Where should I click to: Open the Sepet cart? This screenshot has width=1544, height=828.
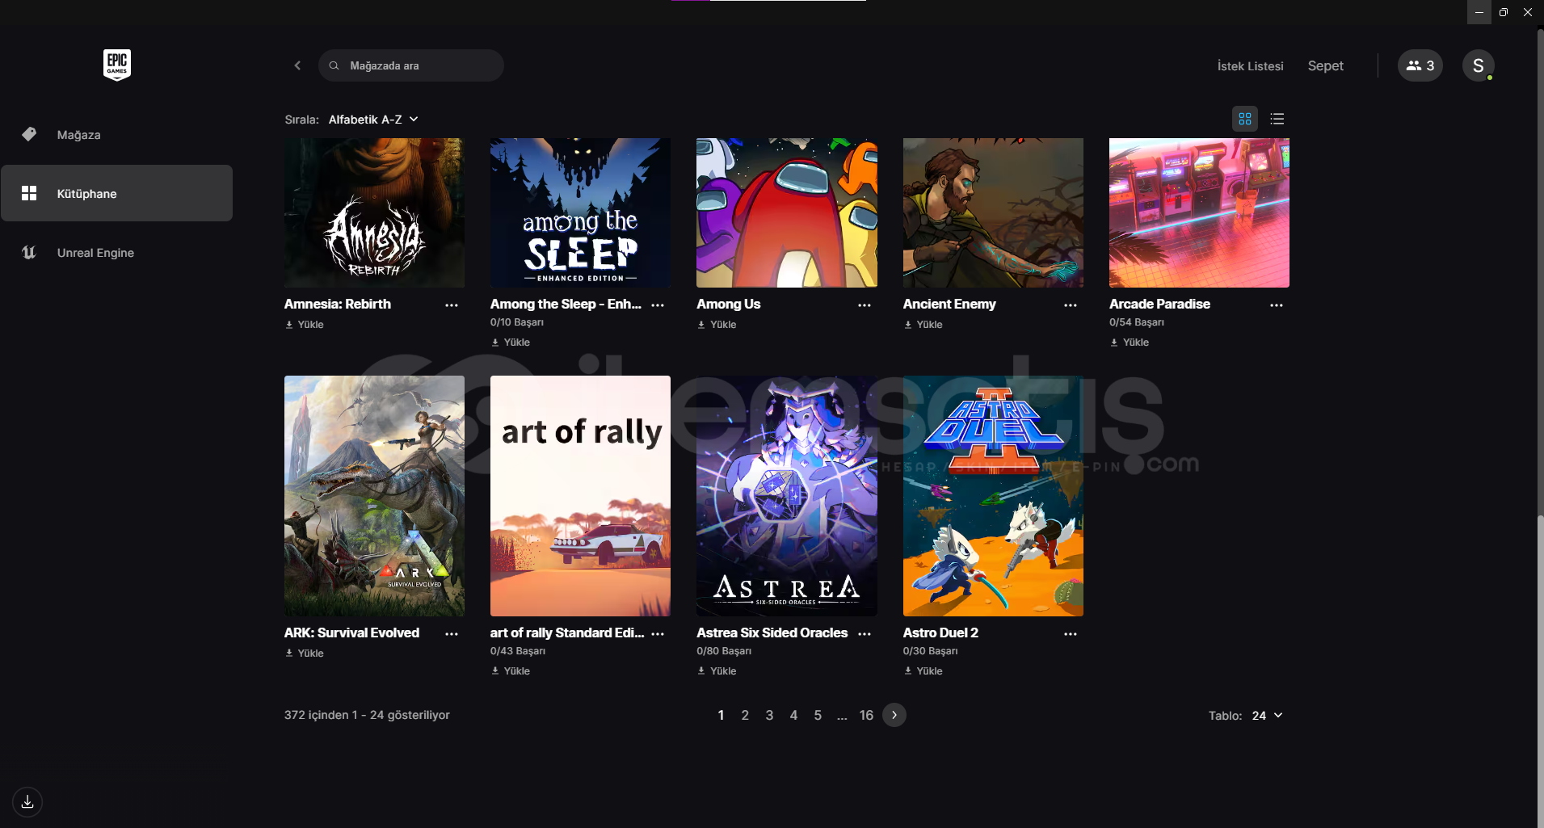click(x=1325, y=65)
